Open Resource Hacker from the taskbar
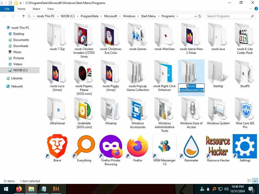Screen dimensions: 259x194 pos(56,189)
